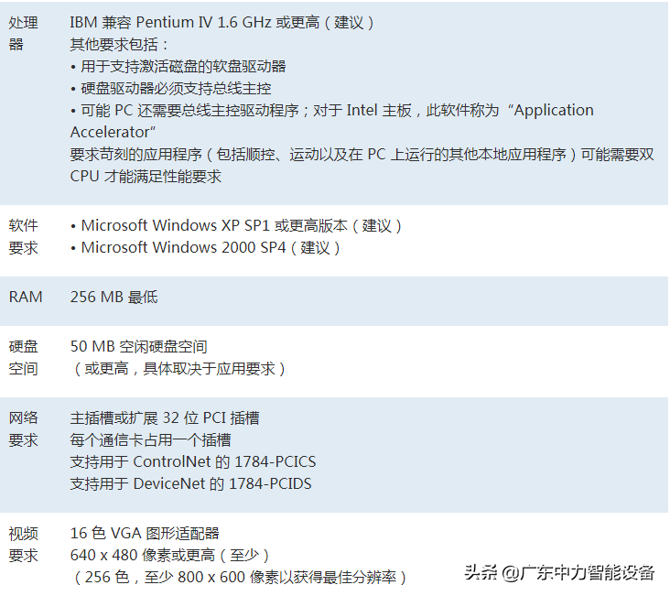The image size is (670, 596).
Task: Click the RAM row label
Action: pyautogui.click(x=26, y=297)
